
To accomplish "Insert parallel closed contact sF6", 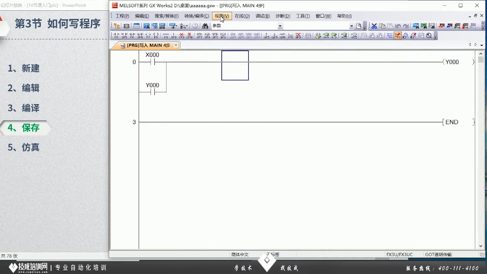I will point(140,36).
